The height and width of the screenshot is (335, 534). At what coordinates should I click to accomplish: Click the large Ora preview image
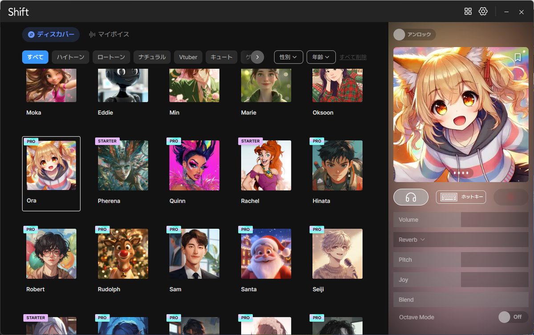click(x=461, y=115)
